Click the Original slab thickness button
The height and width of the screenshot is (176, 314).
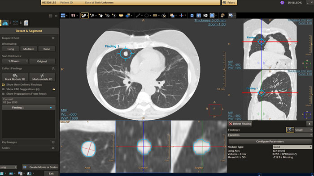(x=42, y=61)
